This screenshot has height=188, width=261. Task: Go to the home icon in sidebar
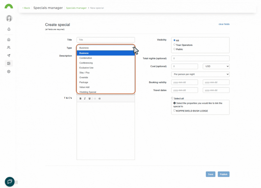9,40
